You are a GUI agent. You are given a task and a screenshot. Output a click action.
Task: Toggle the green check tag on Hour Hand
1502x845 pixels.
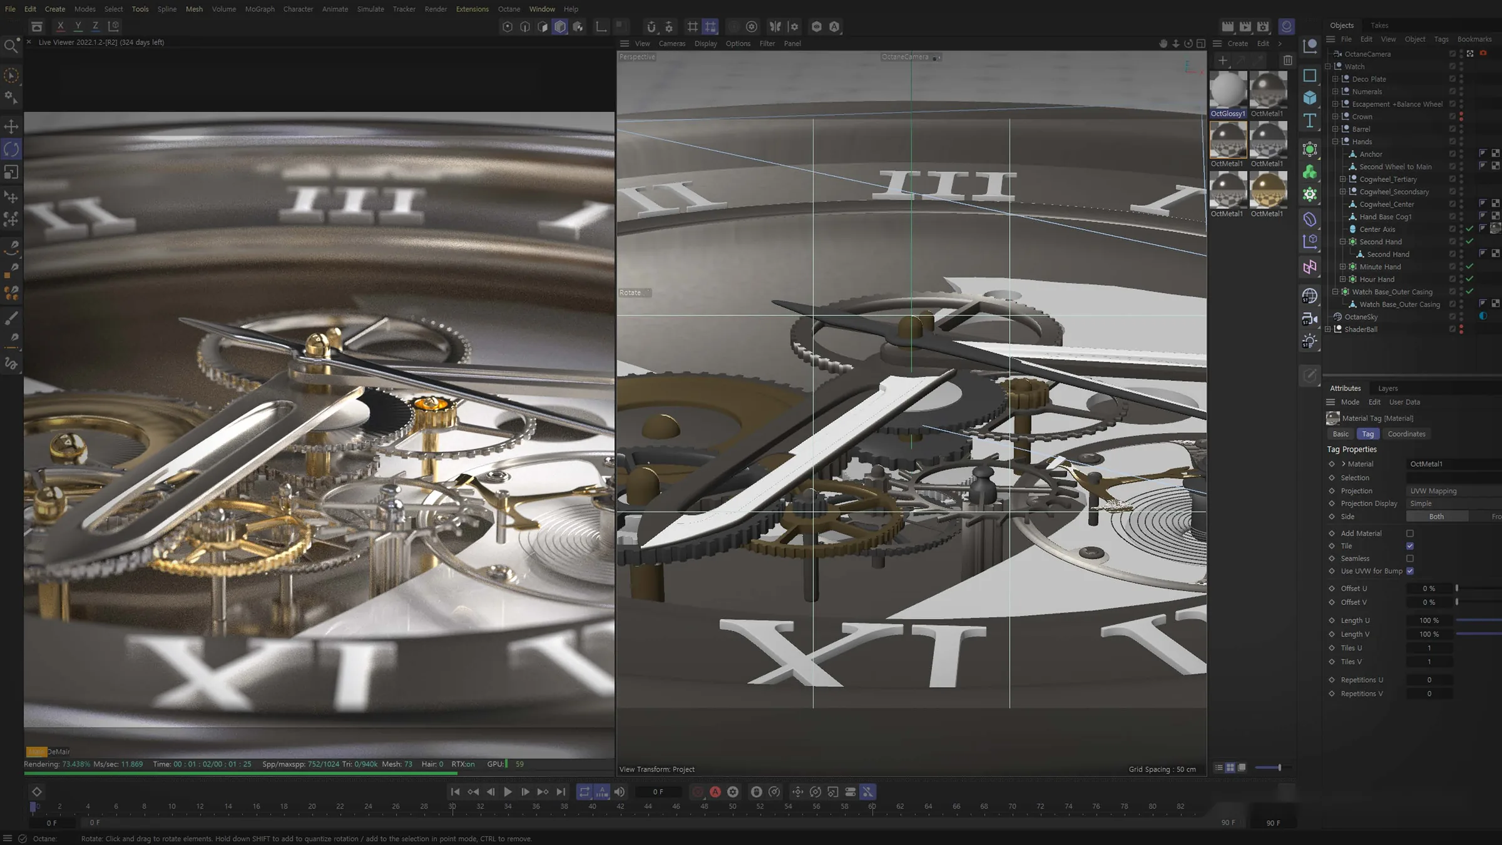click(1469, 279)
